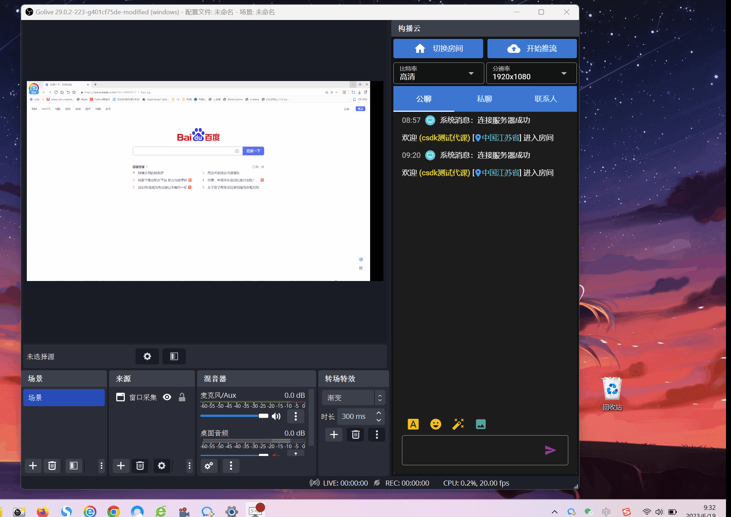
Task: Open advanced audio properties gears icon
Action: [209, 466]
